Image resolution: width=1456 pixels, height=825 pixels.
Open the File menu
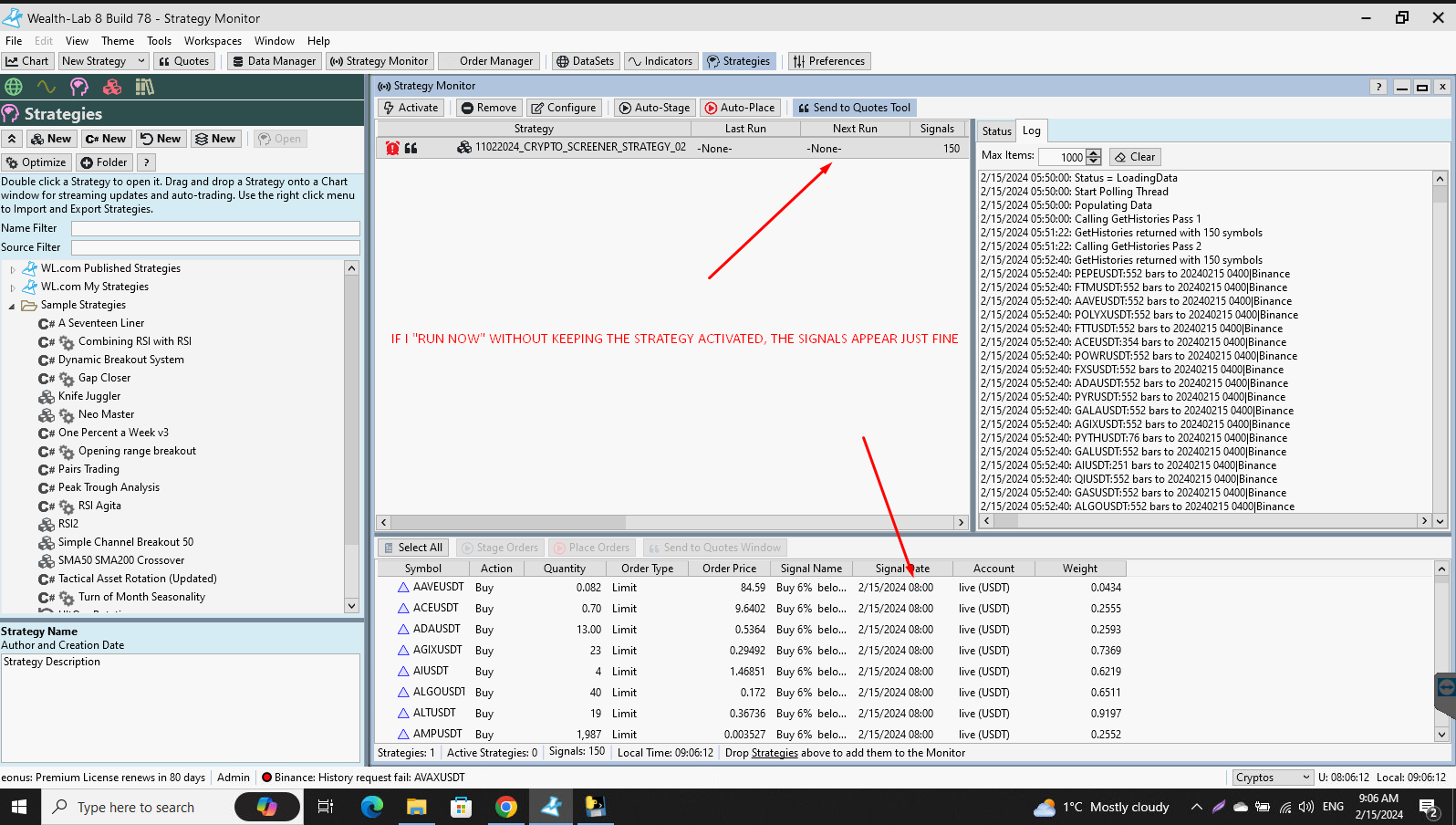pos(14,41)
